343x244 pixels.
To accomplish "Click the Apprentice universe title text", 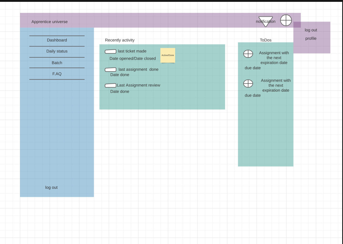I will pyautogui.click(x=49, y=22).
